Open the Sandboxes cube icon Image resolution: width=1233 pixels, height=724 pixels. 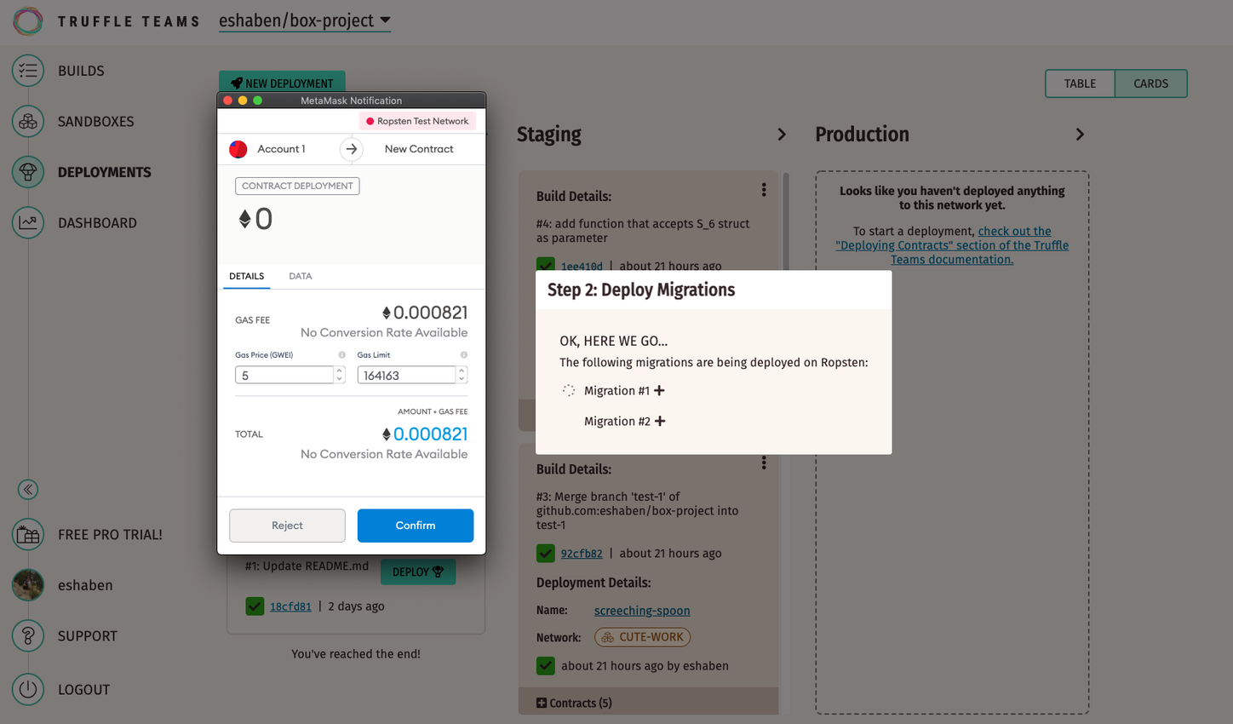coord(28,121)
